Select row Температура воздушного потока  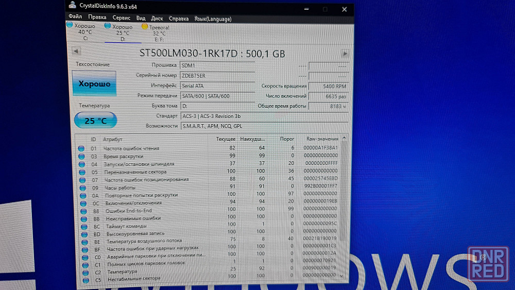coord(210,240)
